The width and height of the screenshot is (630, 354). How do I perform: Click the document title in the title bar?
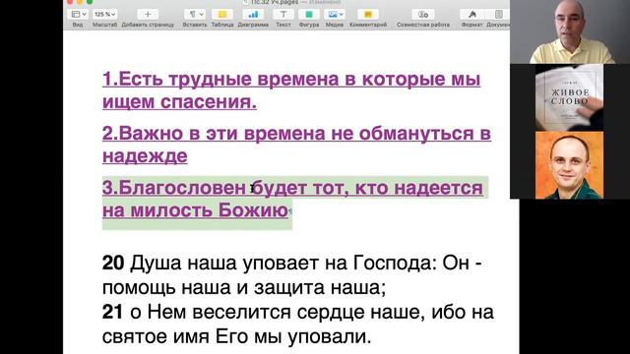[276, 2]
